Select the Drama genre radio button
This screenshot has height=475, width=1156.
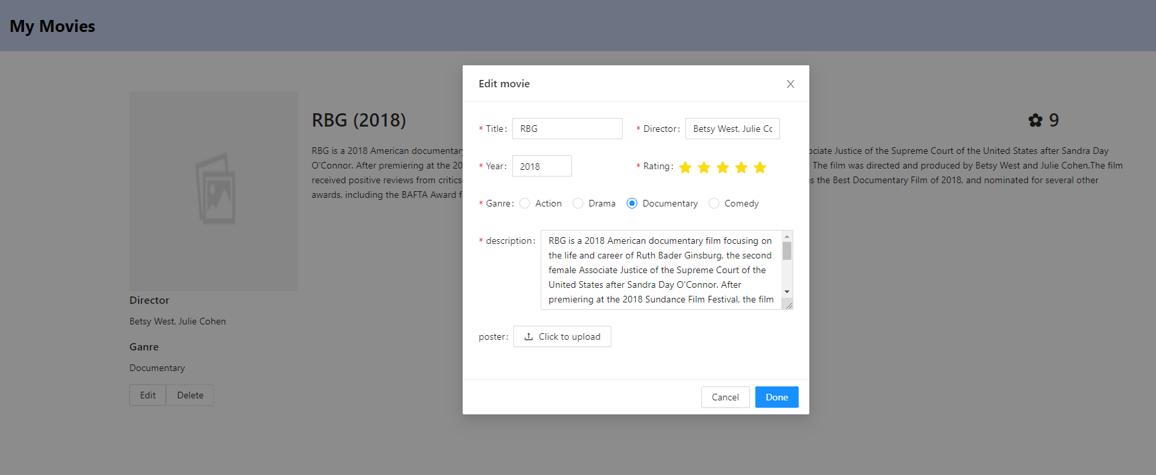pos(578,203)
